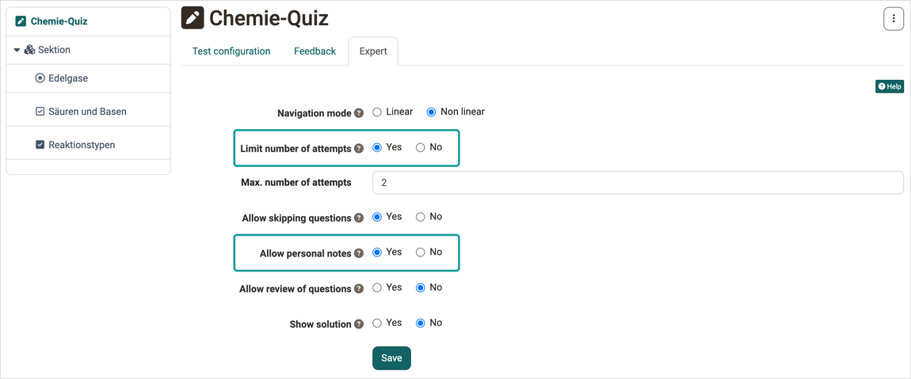Image resolution: width=911 pixels, height=379 pixels.
Task: Collapse the Sektion tree node
Action: pyautogui.click(x=17, y=51)
